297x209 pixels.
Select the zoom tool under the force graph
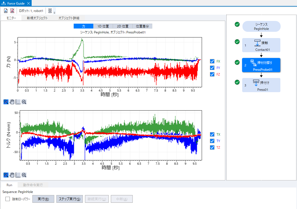tap(6, 102)
